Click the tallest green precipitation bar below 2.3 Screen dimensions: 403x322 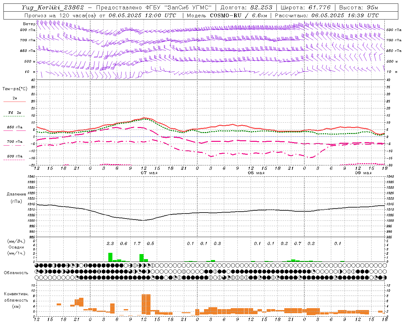pos(110,257)
